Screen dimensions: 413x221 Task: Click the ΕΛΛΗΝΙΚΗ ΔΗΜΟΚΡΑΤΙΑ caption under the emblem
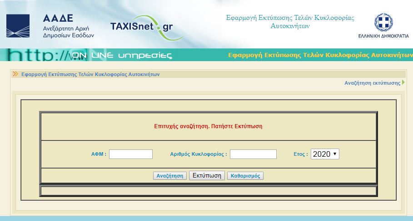pos(383,36)
